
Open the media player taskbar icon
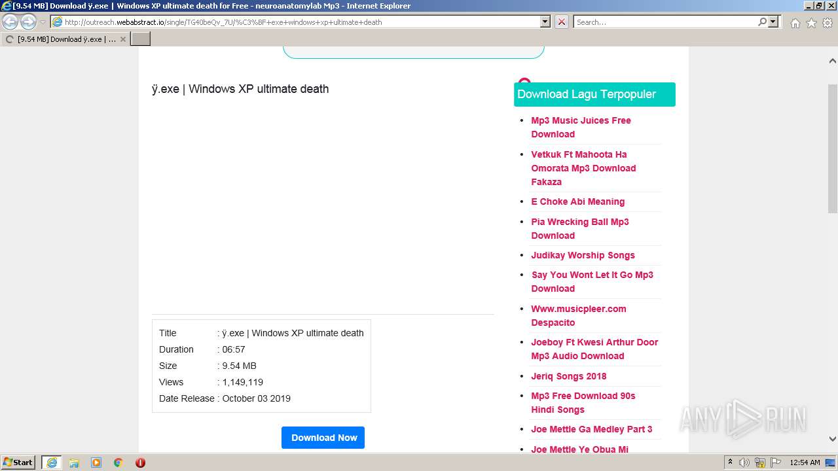click(x=96, y=462)
